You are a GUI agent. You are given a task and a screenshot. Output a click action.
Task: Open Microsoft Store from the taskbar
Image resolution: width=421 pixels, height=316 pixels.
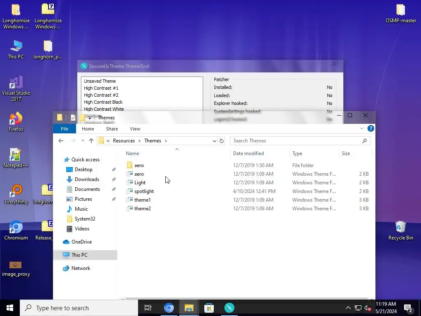click(x=209, y=308)
